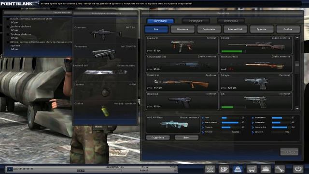This screenshot has height=174, width=309.
Task: Click the rank badge icon beside player name
Action: 10,169
